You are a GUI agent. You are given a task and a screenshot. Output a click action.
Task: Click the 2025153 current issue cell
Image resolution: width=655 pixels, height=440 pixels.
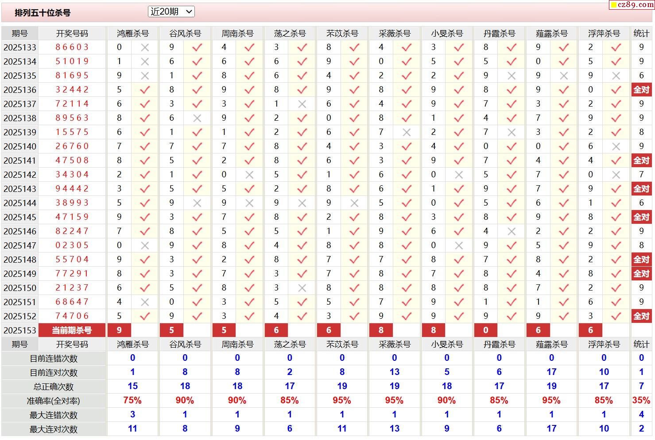pos(20,330)
